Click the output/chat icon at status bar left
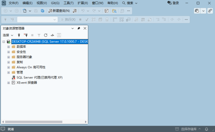This screenshot has height=132, width=215. click(3, 129)
